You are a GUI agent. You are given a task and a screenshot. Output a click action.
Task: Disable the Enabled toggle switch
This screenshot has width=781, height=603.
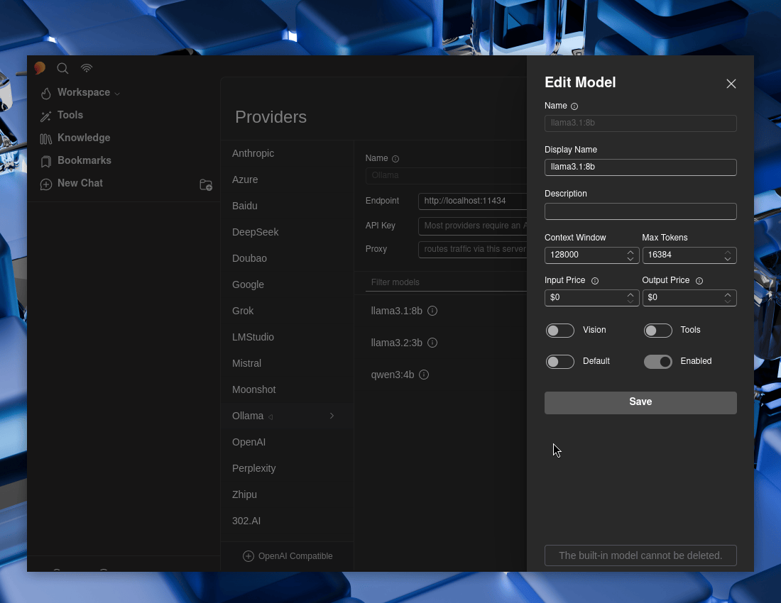tap(657, 362)
